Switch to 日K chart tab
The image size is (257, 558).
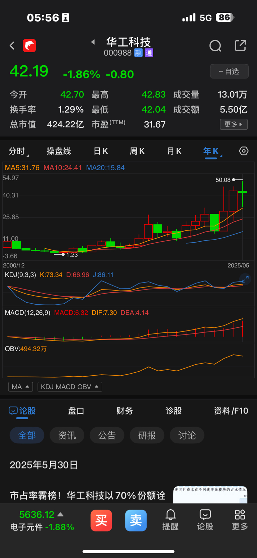click(x=101, y=151)
